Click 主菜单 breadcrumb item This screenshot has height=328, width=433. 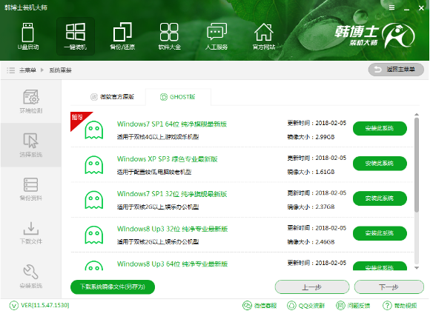tap(27, 70)
